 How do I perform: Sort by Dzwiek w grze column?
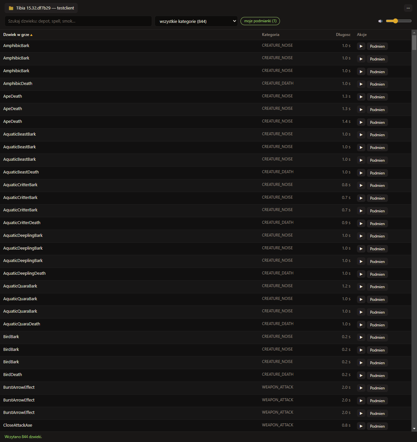tap(18, 35)
